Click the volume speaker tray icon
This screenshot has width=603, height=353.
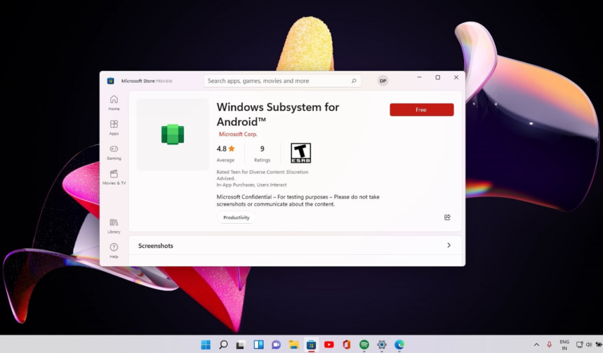pos(589,345)
